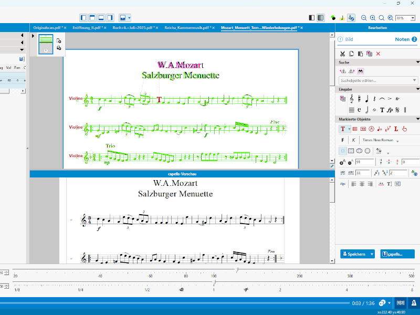Toggle italic K formatting

353,140
